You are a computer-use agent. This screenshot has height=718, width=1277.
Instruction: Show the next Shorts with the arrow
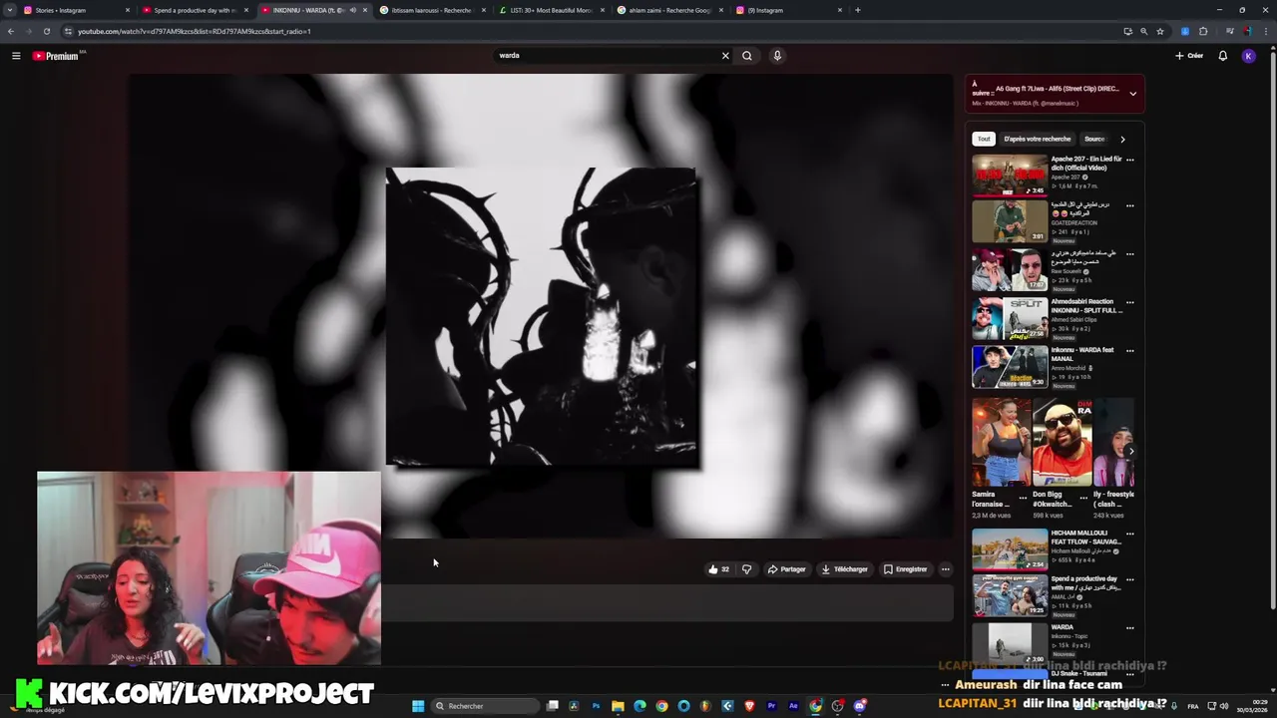(1130, 451)
